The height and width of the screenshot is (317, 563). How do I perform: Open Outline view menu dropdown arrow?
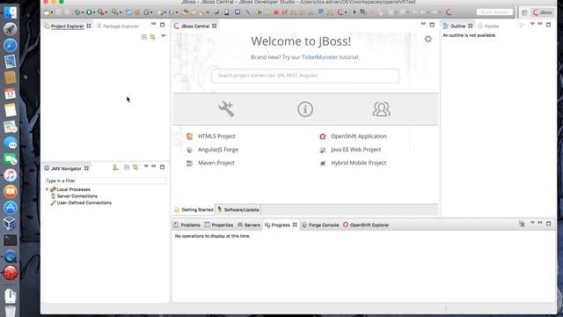[x=532, y=24]
